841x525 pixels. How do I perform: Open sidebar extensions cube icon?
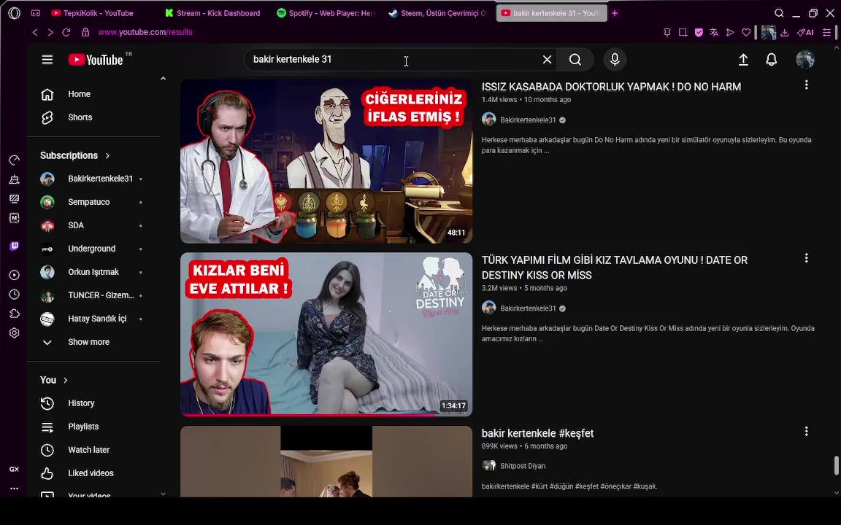(15, 314)
